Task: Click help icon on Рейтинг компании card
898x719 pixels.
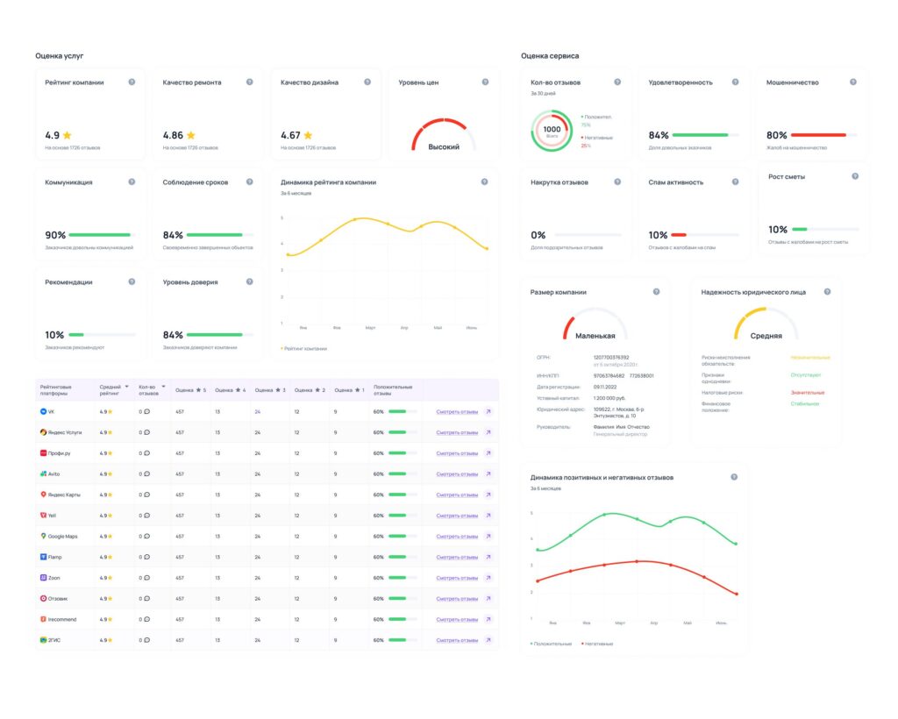Action: click(x=132, y=82)
